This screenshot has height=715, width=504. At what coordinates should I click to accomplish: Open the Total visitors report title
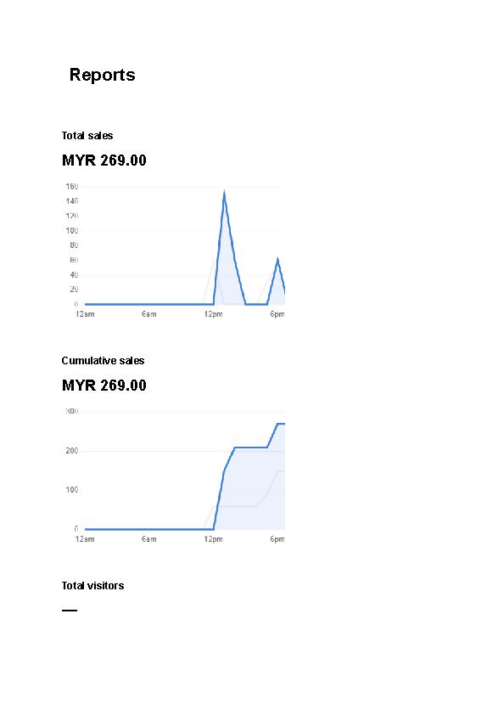(93, 585)
